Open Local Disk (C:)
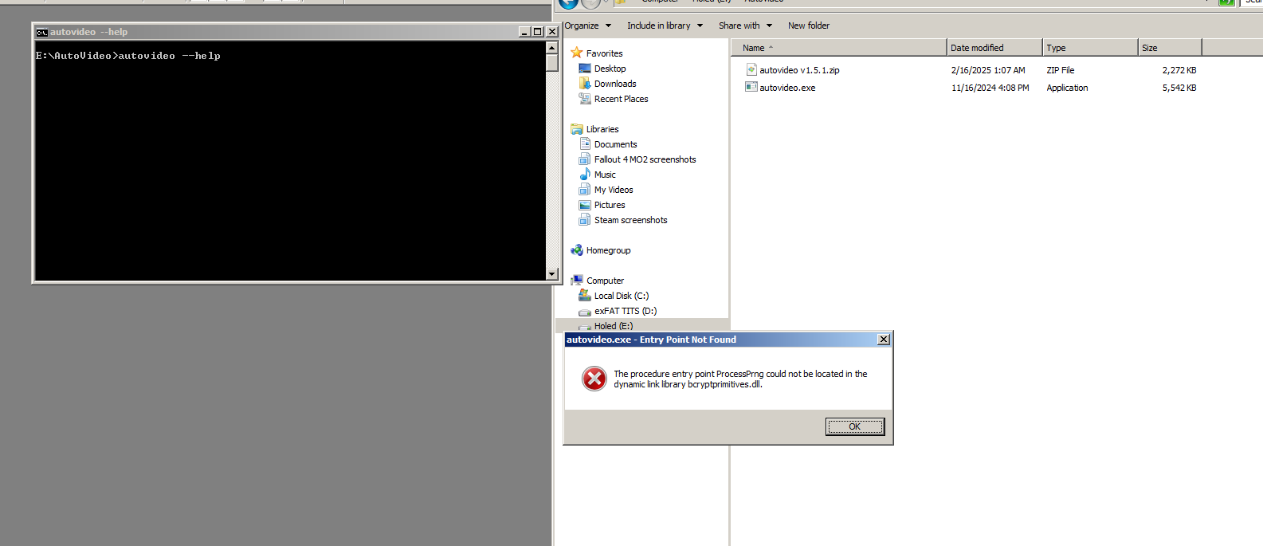 coord(622,296)
